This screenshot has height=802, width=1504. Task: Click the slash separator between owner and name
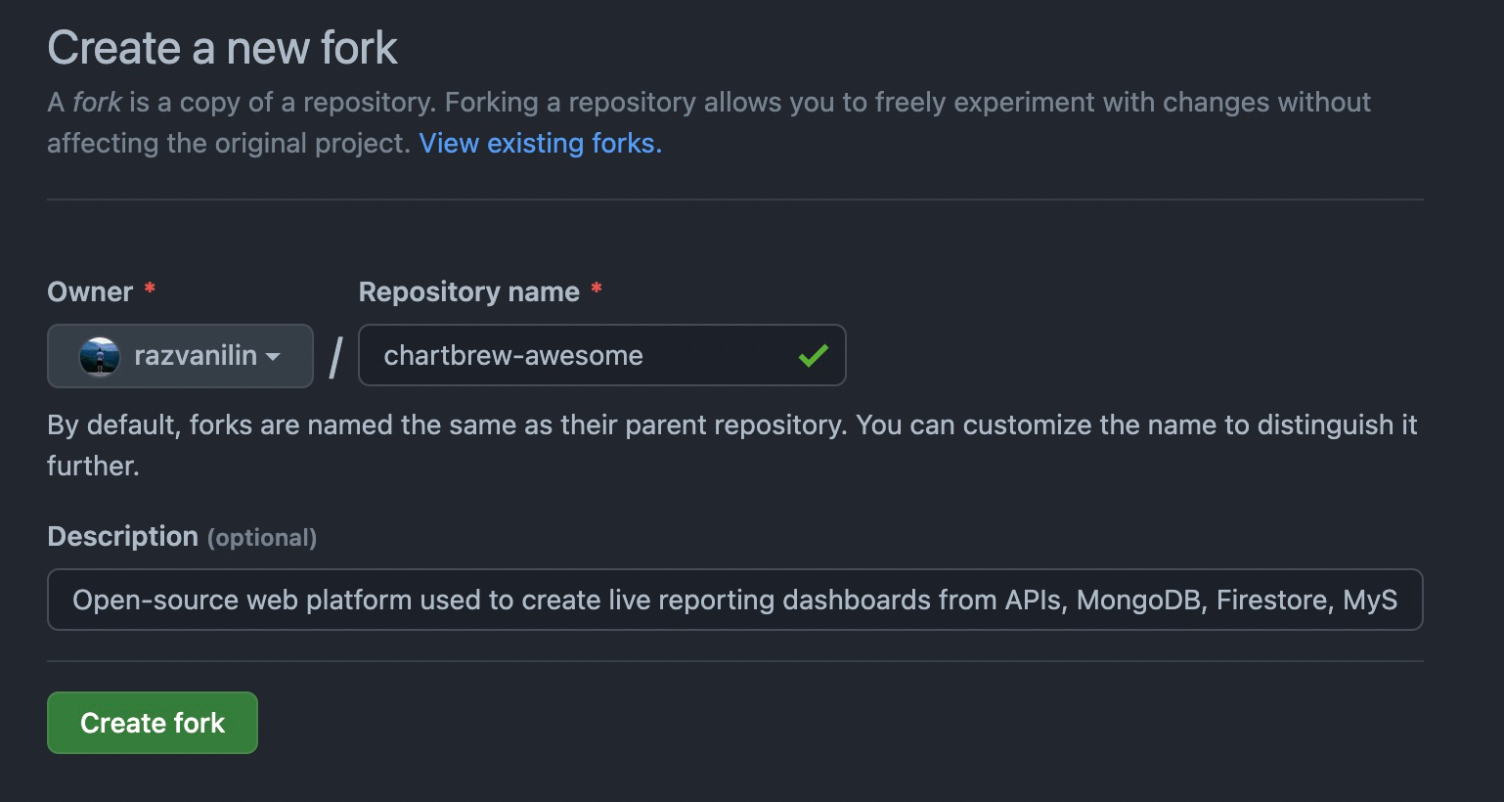(335, 356)
